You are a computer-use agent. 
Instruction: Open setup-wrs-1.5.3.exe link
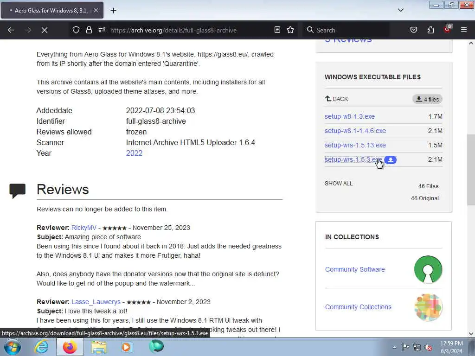353,159
